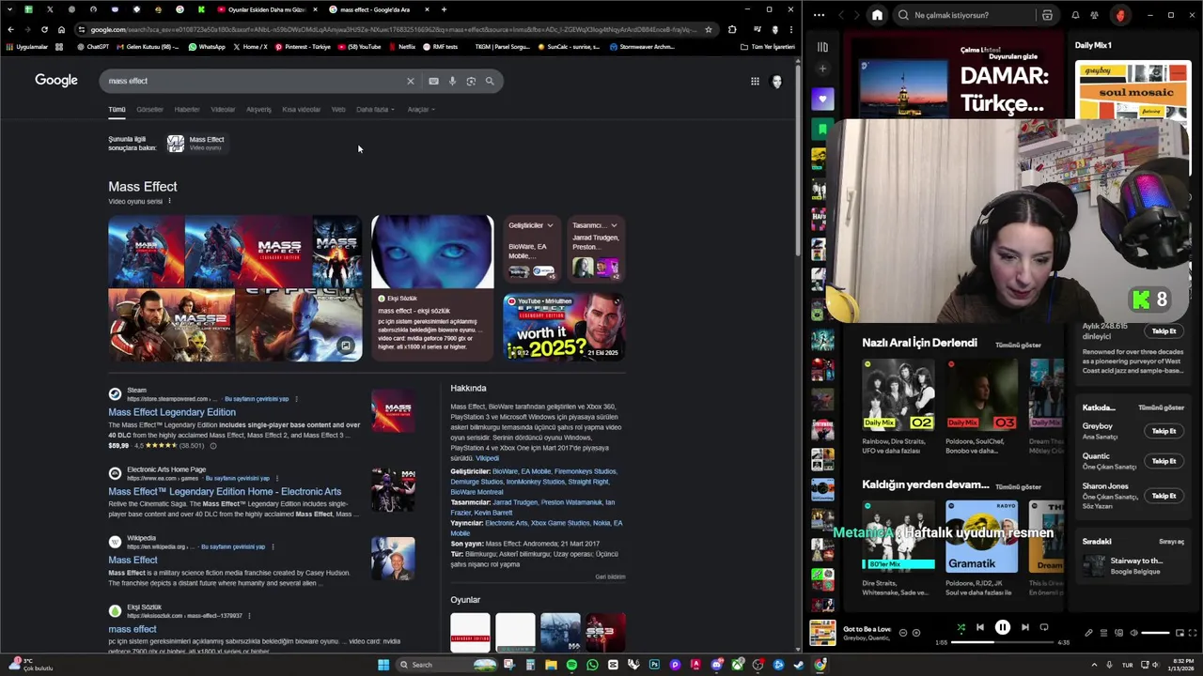Skip to the next Spotify track
This screenshot has height=676, width=1203.
(x=1025, y=627)
